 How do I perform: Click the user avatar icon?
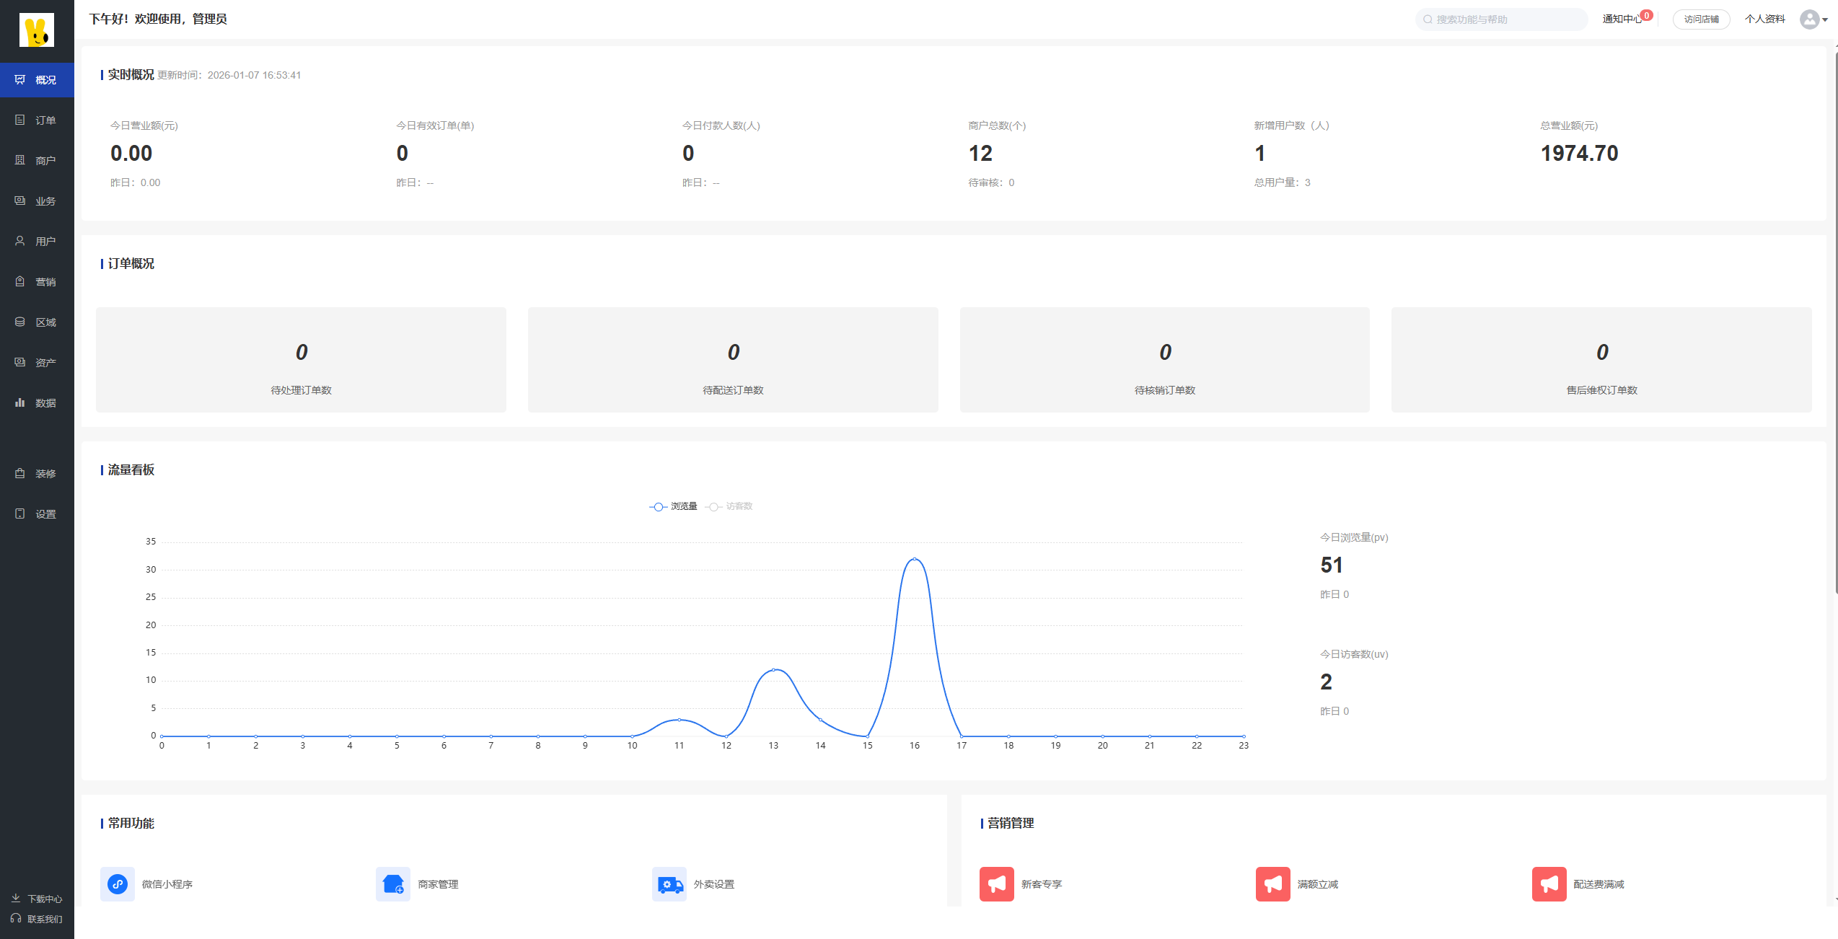click(x=1808, y=19)
